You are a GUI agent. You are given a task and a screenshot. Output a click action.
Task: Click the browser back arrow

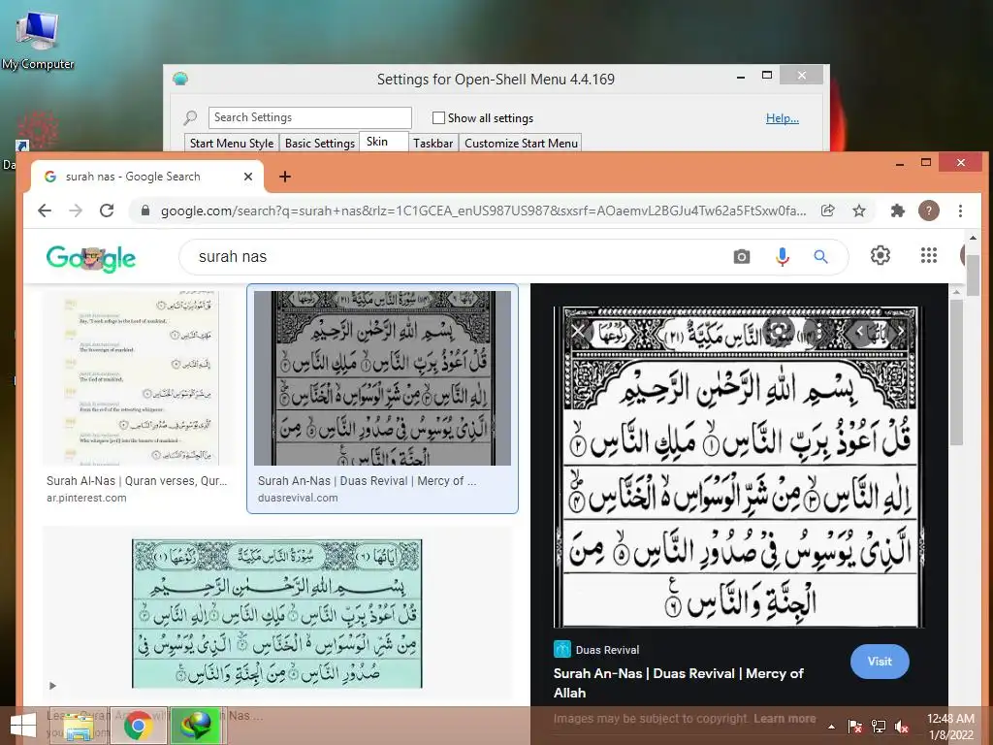[45, 211]
